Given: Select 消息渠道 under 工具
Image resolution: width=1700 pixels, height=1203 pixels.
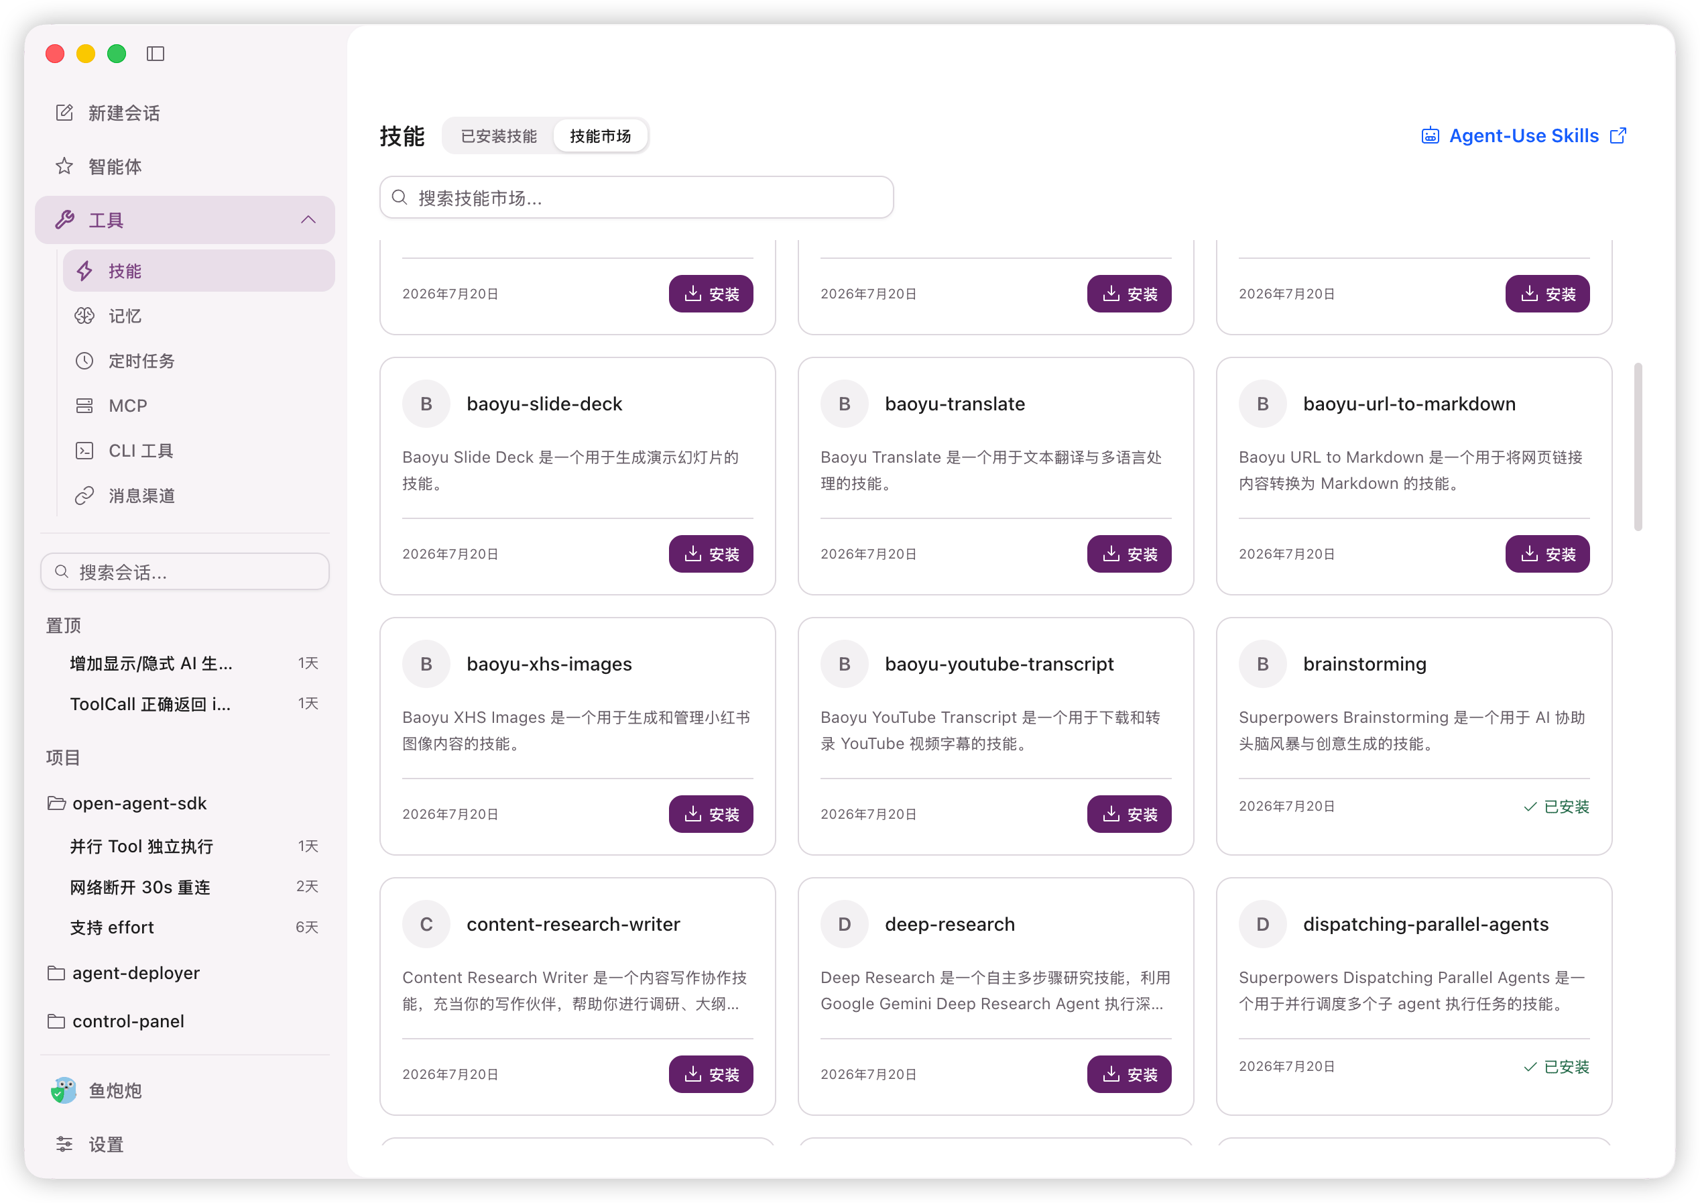Looking at the screenshot, I should pyautogui.click(x=198, y=496).
